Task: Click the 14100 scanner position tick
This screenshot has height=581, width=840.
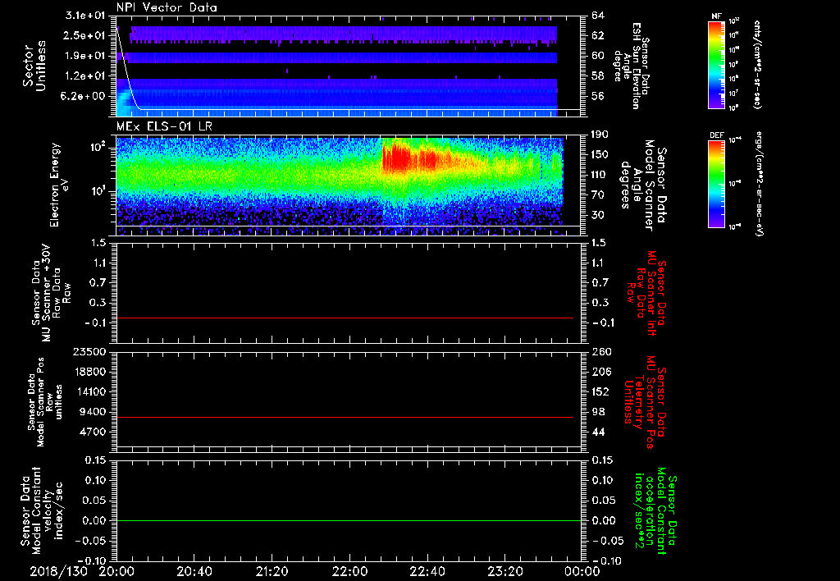Action: [89, 391]
